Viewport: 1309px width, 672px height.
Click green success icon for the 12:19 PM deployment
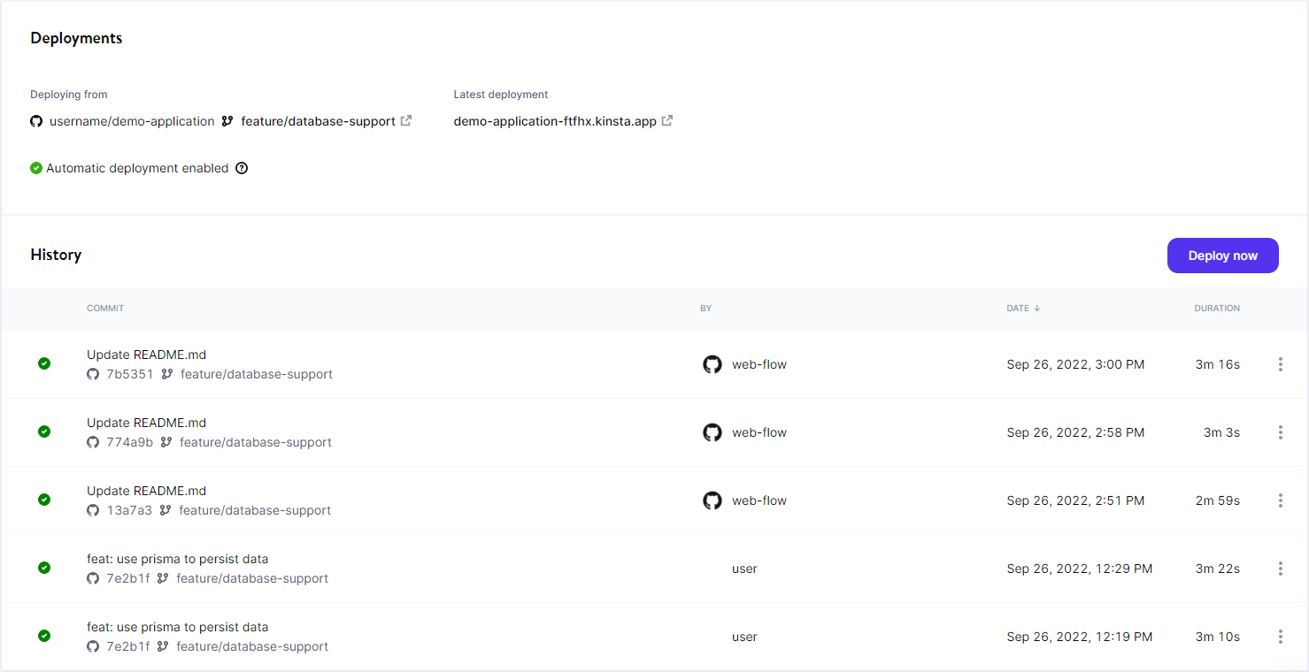[44, 636]
